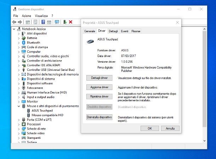Click the device tree scrollbar up arrow
216x159 pixels.
(x=204, y=29)
